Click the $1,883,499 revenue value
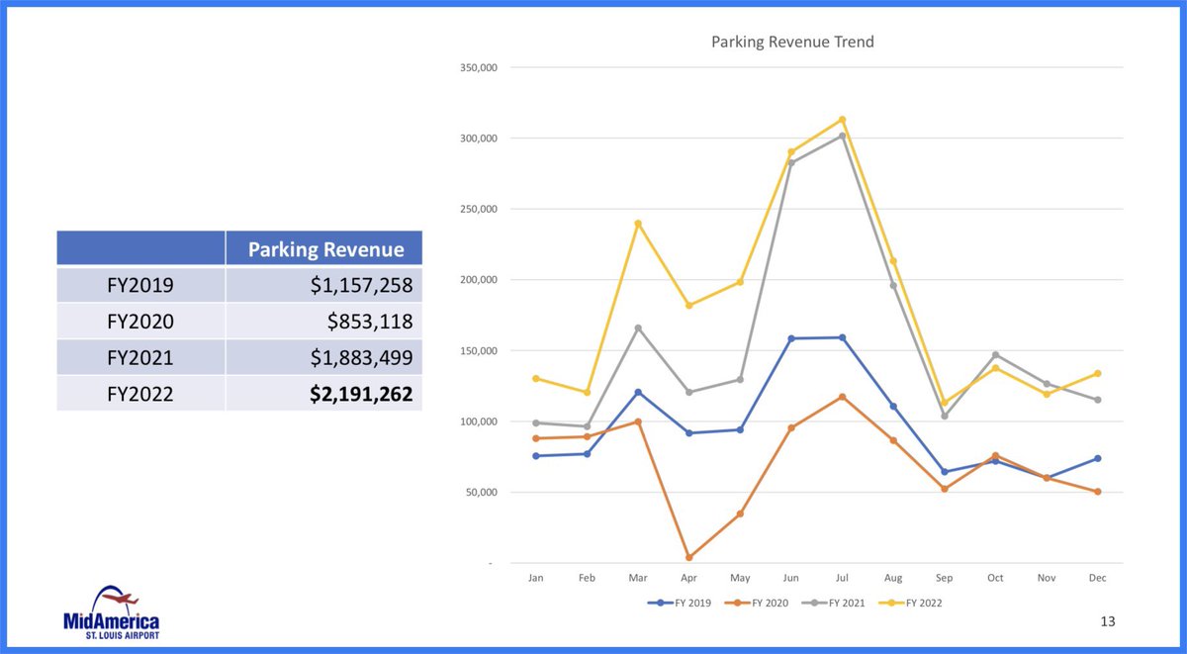Screen dimensions: 1187x654 pos(361,357)
